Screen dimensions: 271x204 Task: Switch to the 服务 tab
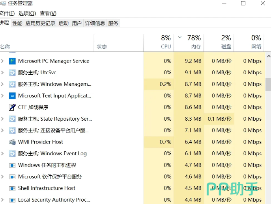113,23
